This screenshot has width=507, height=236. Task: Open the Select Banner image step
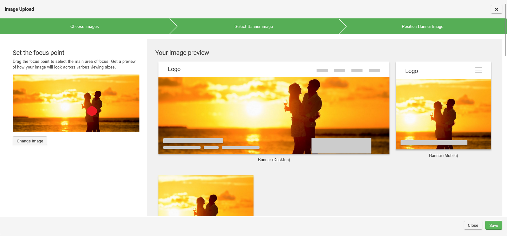253,26
